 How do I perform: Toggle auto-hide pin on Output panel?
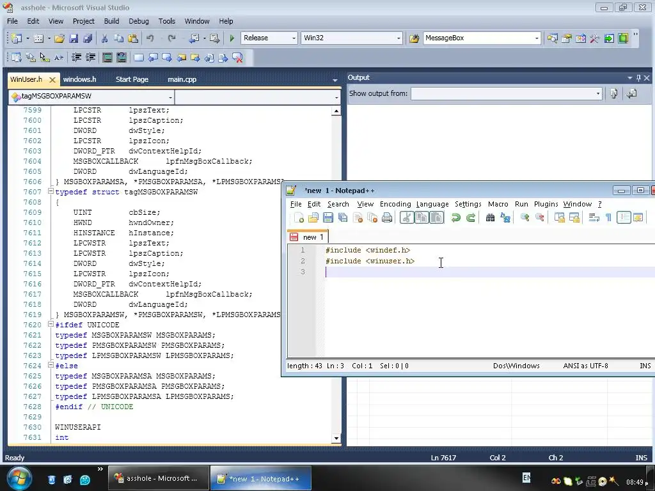click(x=638, y=77)
